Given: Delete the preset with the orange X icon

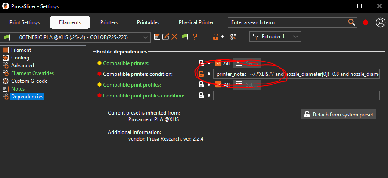Looking at the screenshot, I should click(x=174, y=37).
